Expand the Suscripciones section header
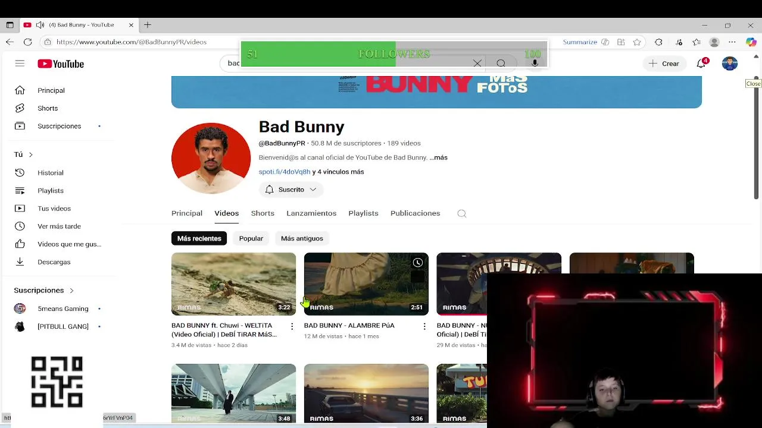The height and width of the screenshot is (428, 762). [x=43, y=290]
